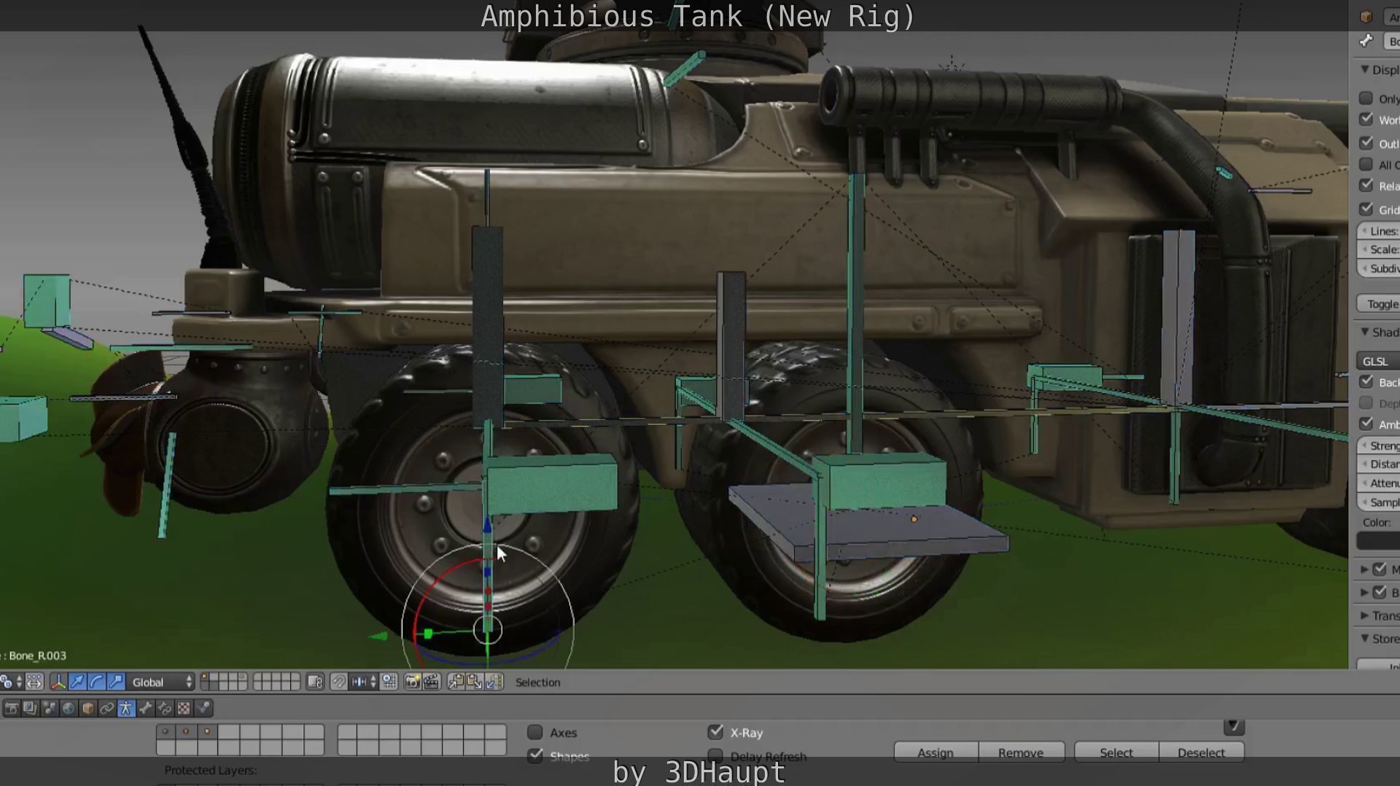Click the bone icon in side panel
The width and height of the screenshot is (1400, 786).
point(1366,41)
